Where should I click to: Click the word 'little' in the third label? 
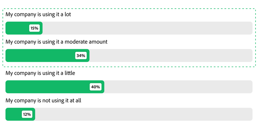coord(69,73)
